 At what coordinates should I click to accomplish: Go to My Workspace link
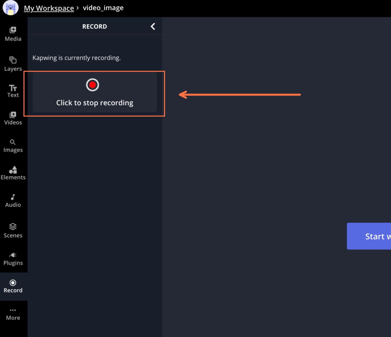(49, 8)
